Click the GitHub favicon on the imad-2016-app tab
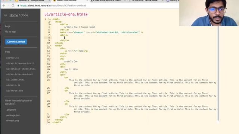Image resolution: width=239 pixels, height=134 pixels. tap(92, 1)
